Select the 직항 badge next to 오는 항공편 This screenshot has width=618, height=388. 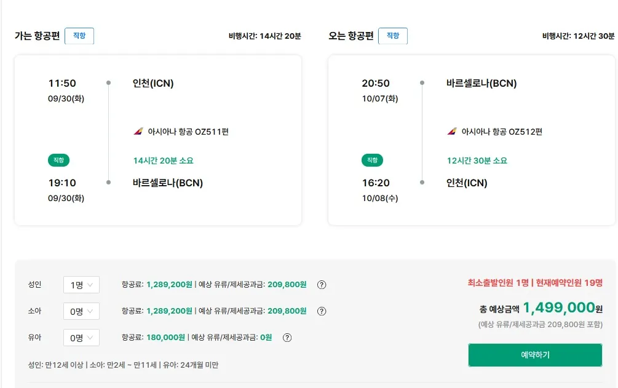tap(392, 36)
